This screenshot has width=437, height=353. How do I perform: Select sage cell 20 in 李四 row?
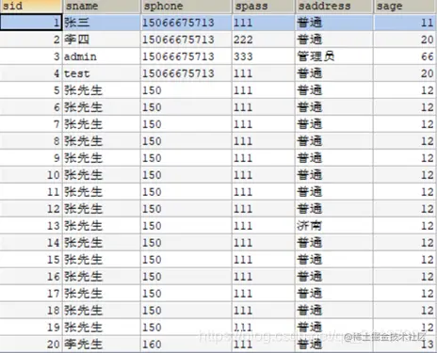(405, 40)
